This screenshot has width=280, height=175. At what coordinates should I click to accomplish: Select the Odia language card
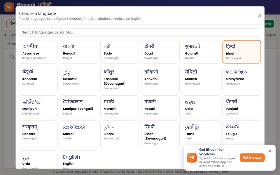tap(201, 107)
